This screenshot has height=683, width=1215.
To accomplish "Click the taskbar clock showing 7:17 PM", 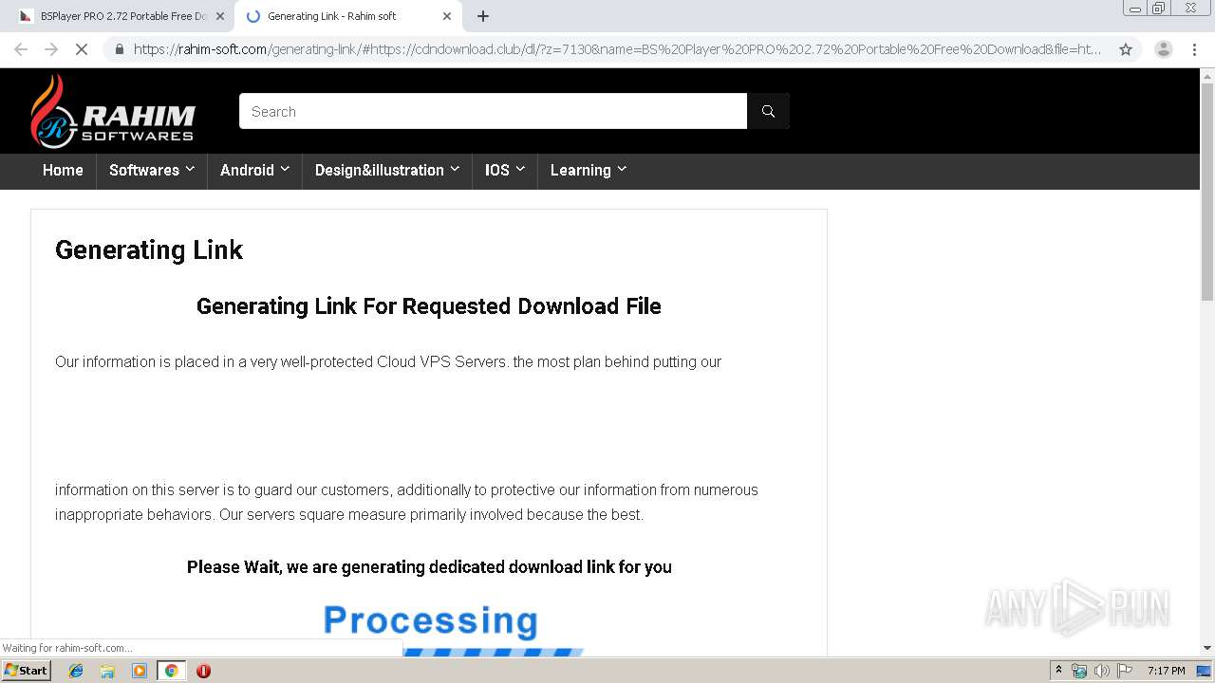I will coord(1166,671).
